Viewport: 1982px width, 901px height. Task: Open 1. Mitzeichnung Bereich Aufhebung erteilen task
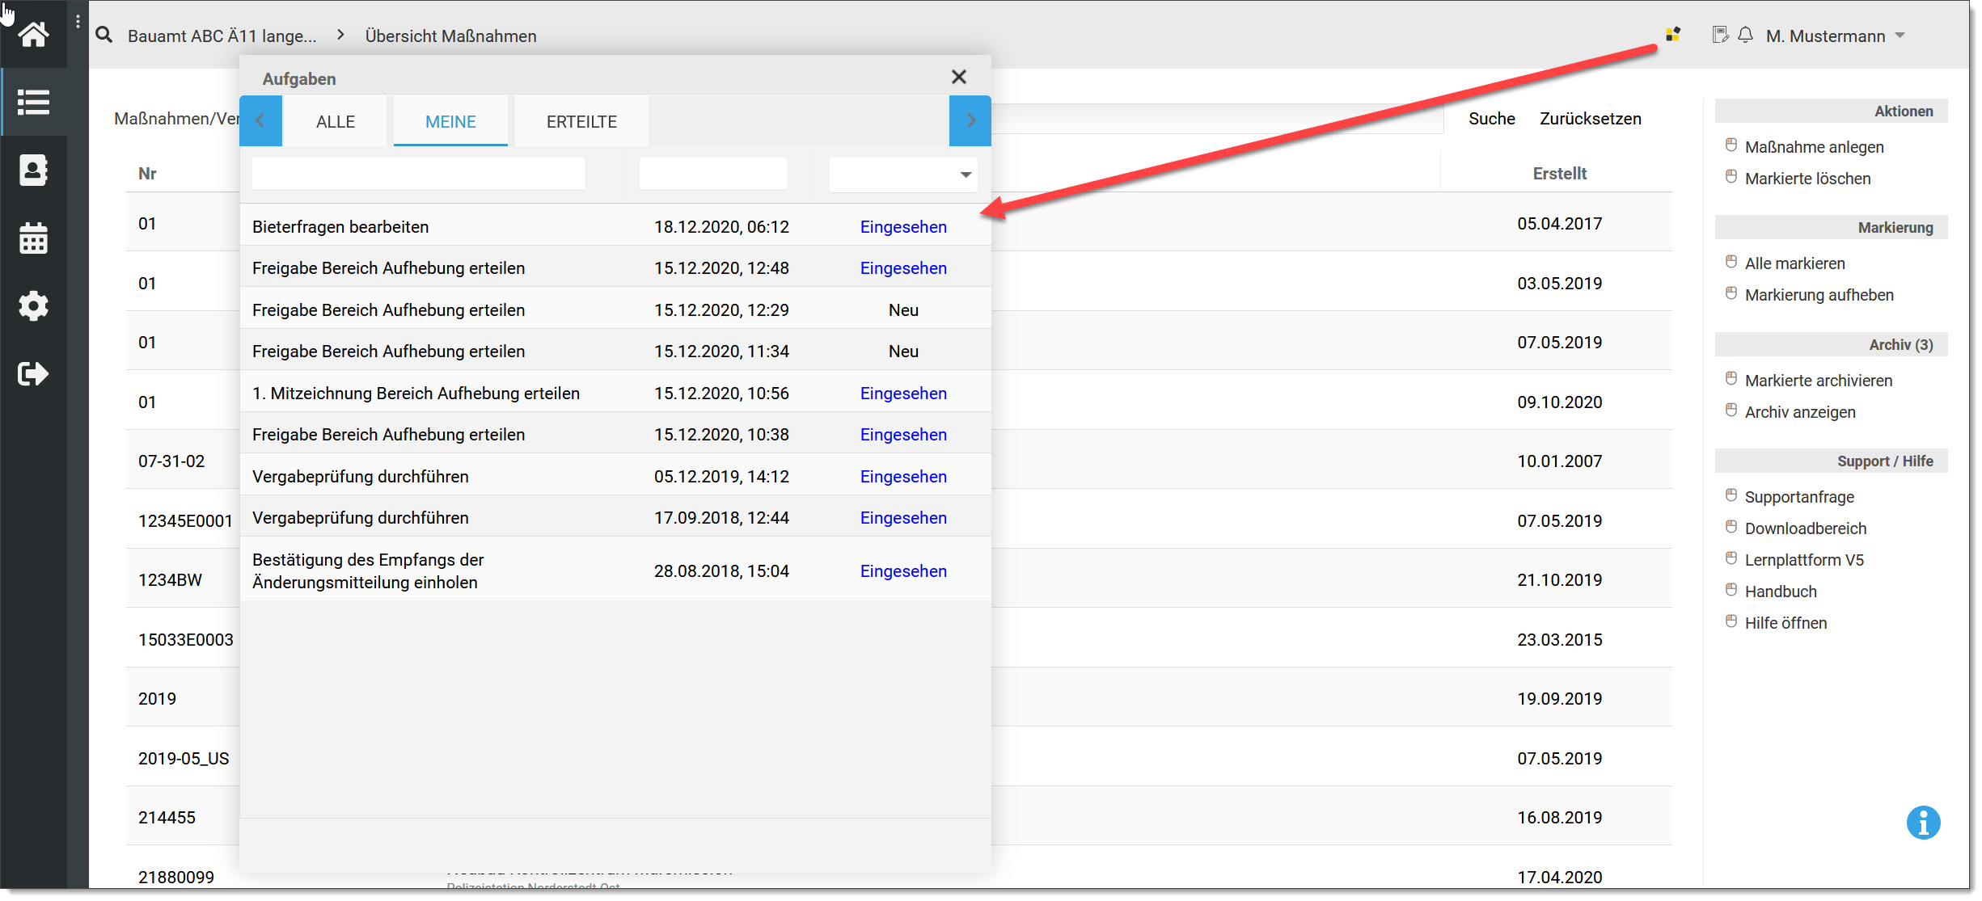416,394
